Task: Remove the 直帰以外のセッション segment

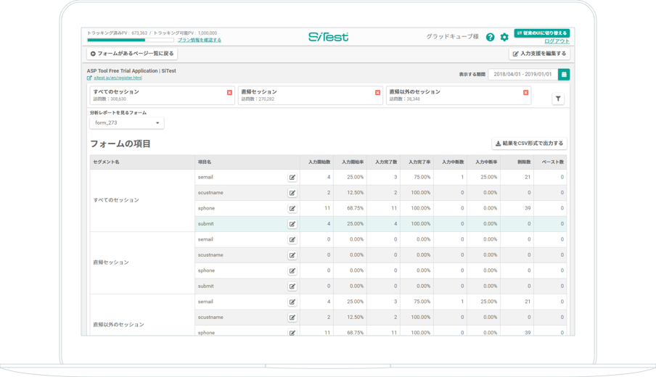Action: pyautogui.click(x=525, y=93)
